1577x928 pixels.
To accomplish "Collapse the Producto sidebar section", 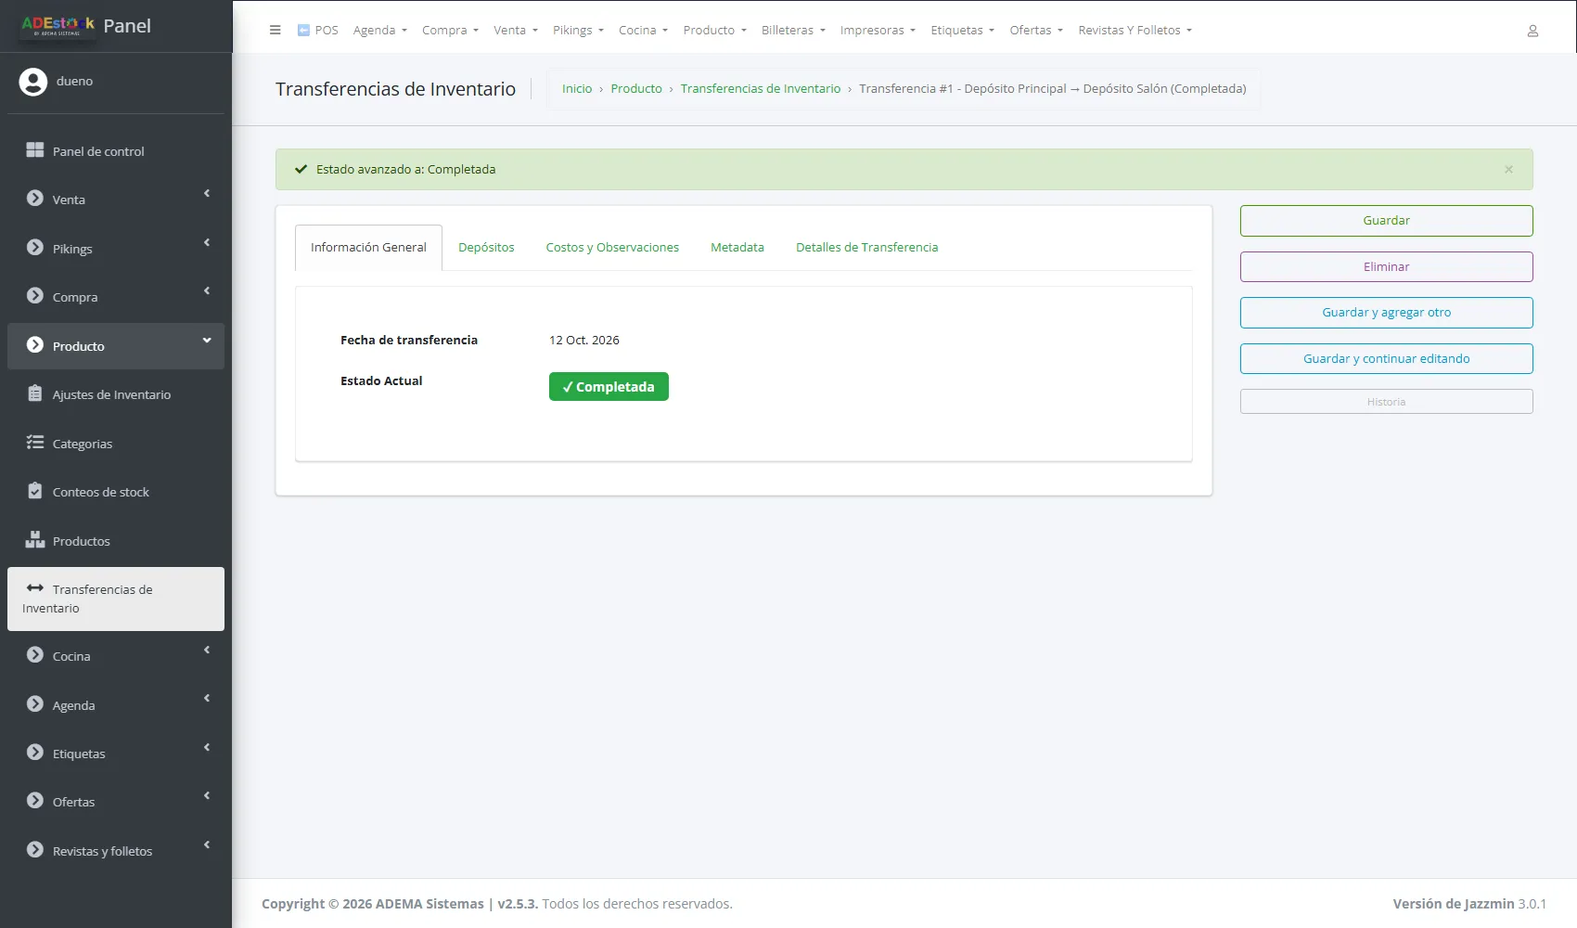I will click(116, 346).
